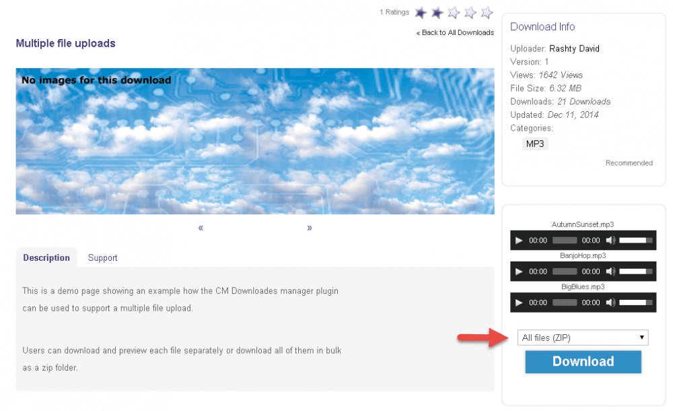Play the AutumnSunset.mp3 track
The image size is (673, 411).
coord(518,241)
